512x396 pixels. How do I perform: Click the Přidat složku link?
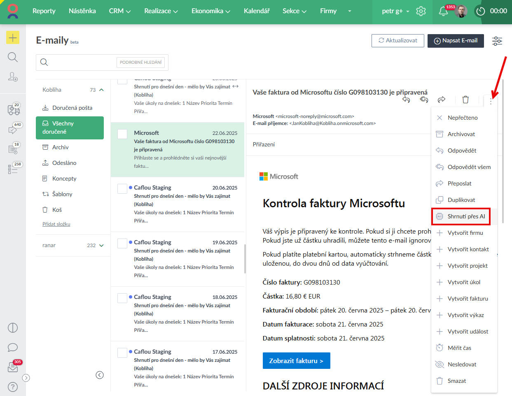tap(56, 224)
